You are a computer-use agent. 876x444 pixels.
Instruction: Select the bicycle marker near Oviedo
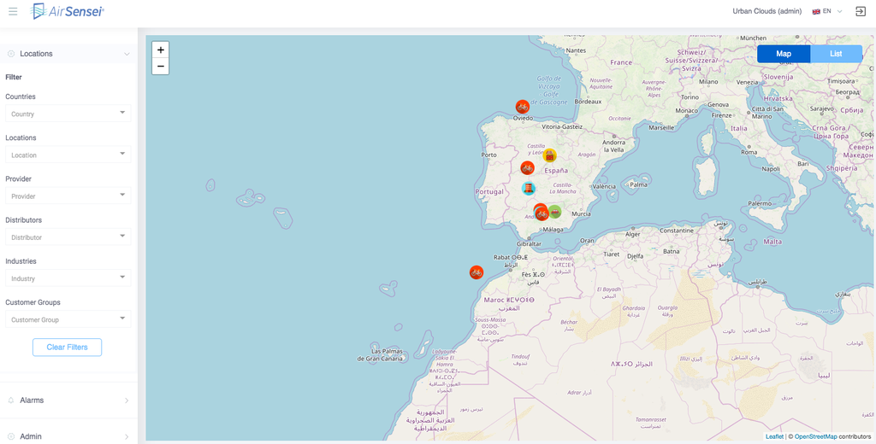tap(523, 107)
